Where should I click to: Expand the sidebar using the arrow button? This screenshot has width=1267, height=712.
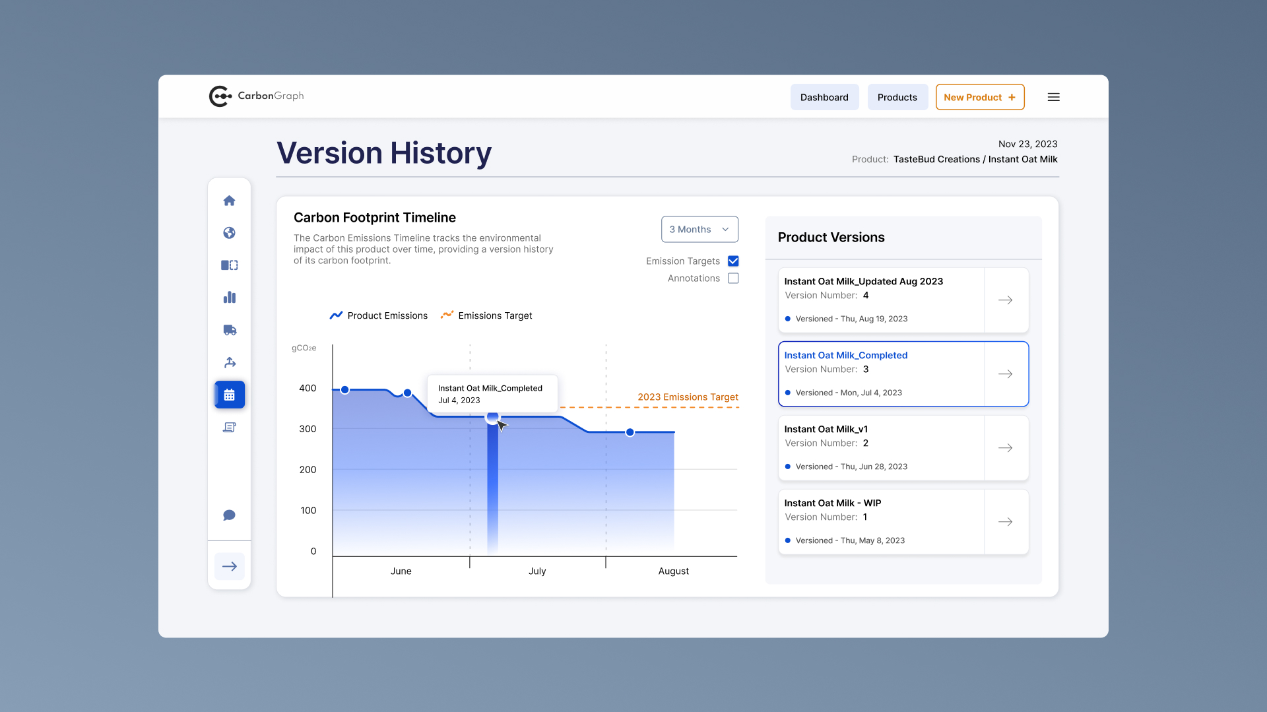(229, 566)
